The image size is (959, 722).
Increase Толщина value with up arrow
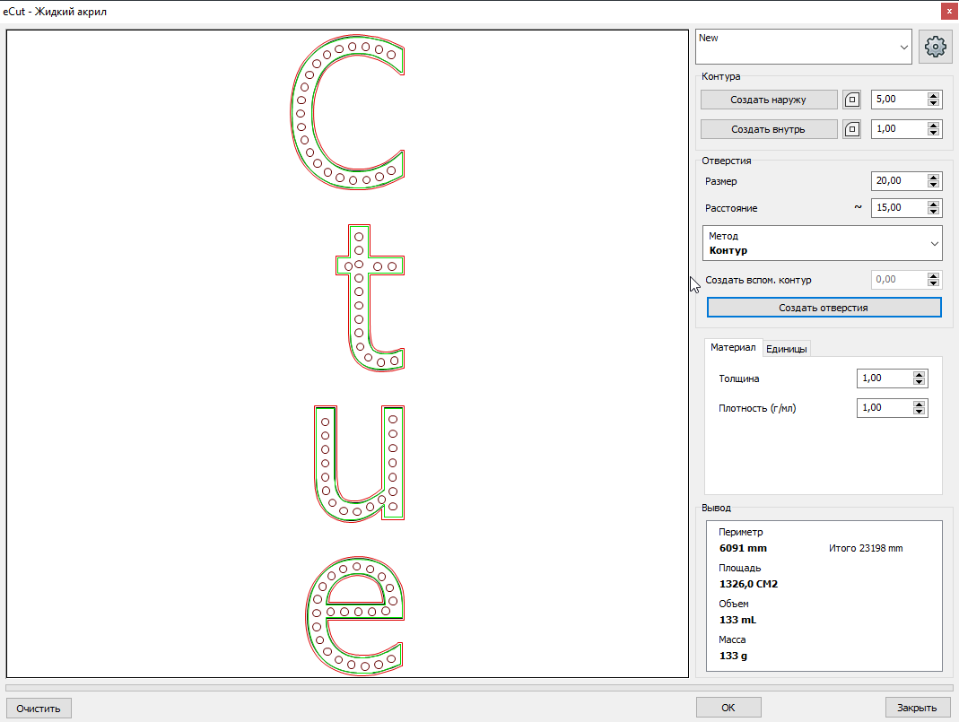point(920,374)
